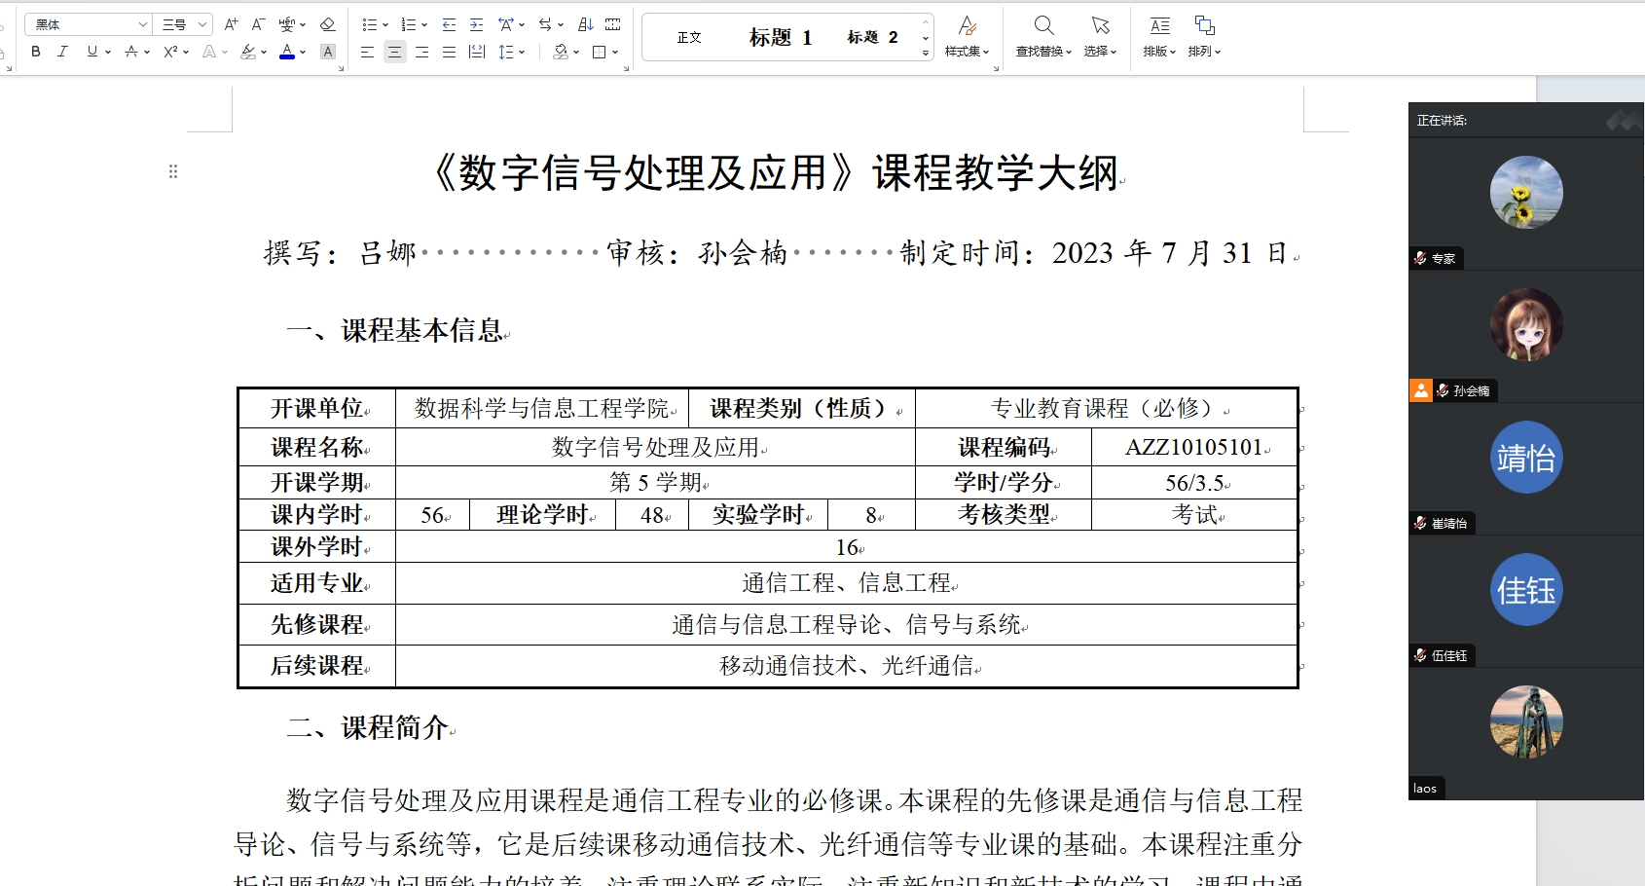The image size is (1645, 886).
Task: Align text to the right
Action: [421, 52]
